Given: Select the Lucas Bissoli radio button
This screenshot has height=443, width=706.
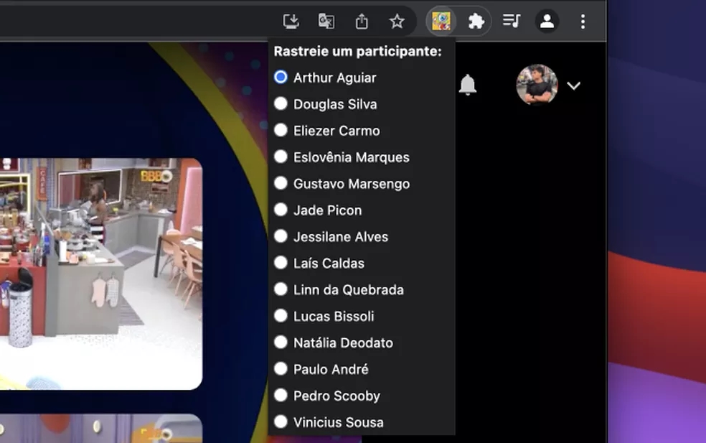Looking at the screenshot, I should point(281,316).
